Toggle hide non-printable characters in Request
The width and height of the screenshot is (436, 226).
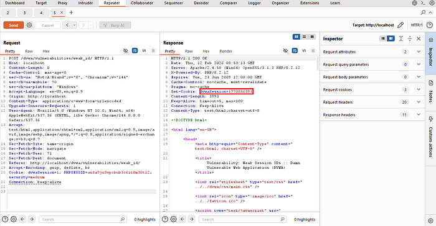[125, 51]
